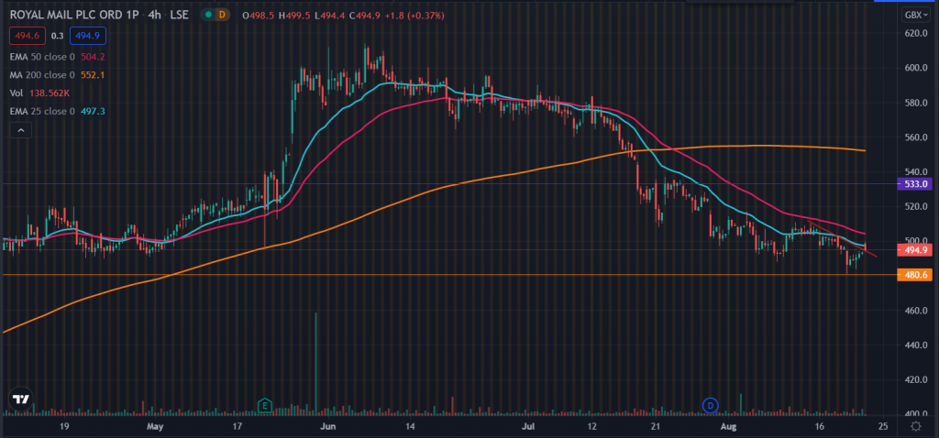Click the May label on time axis
Screen dimensions: 939x438
[x=155, y=426]
